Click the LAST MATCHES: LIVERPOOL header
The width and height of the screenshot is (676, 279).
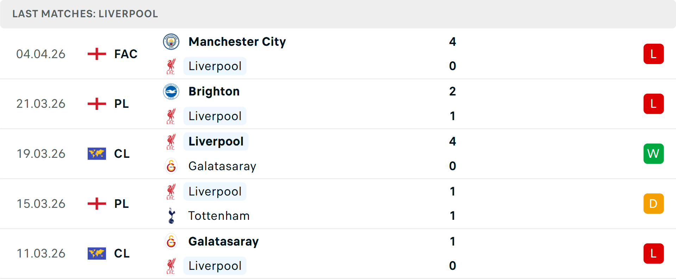[84, 14]
